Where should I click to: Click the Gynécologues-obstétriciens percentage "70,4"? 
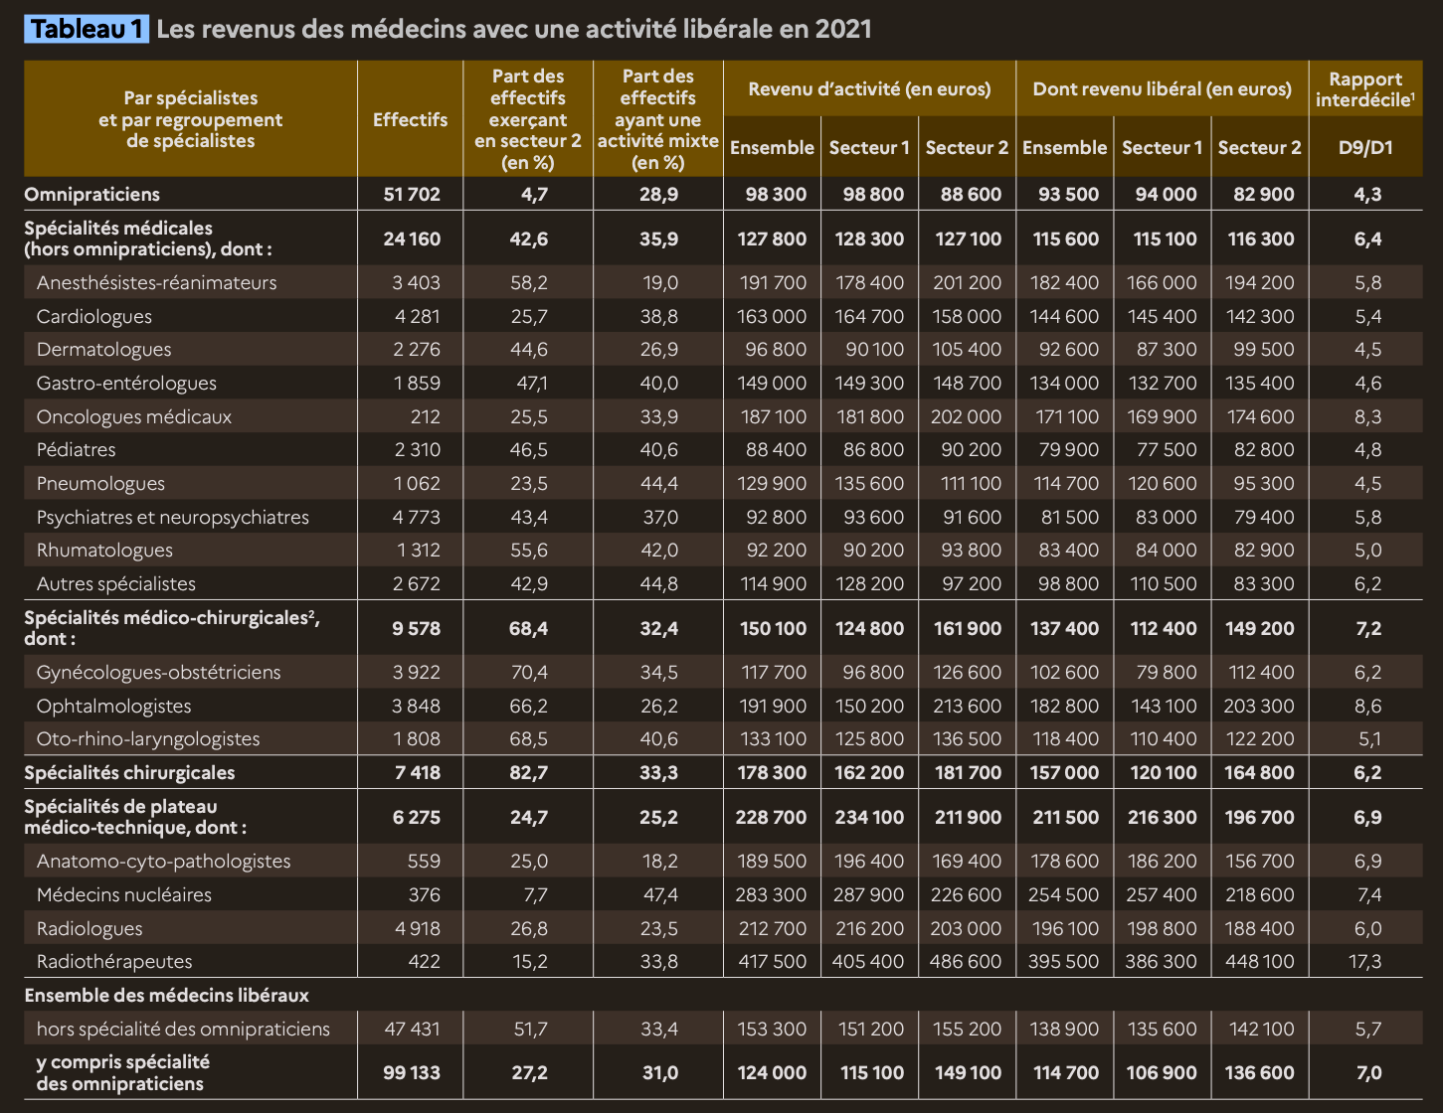tap(529, 672)
